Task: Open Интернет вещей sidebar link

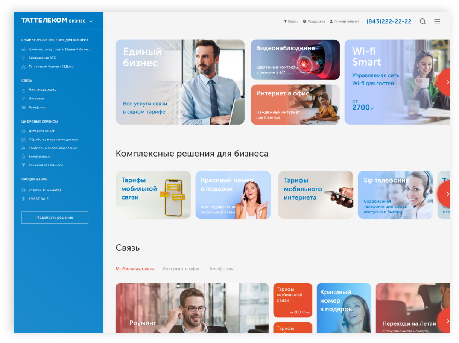Action: click(x=42, y=131)
